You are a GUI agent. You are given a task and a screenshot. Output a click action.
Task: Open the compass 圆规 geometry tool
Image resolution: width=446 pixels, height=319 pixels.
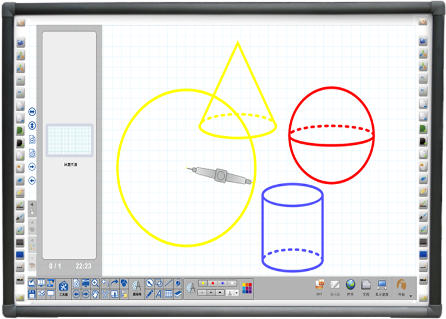[x=137, y=287]
